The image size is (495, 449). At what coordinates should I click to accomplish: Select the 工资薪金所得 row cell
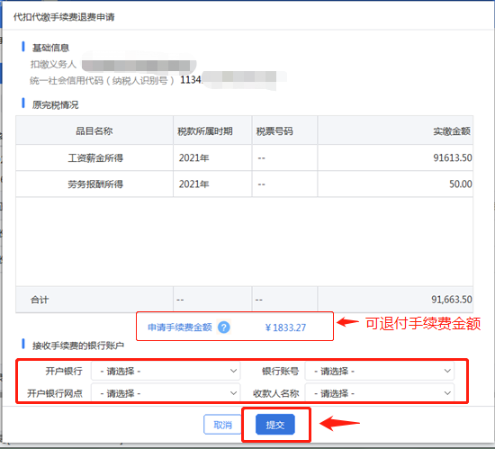pos(95,157)
